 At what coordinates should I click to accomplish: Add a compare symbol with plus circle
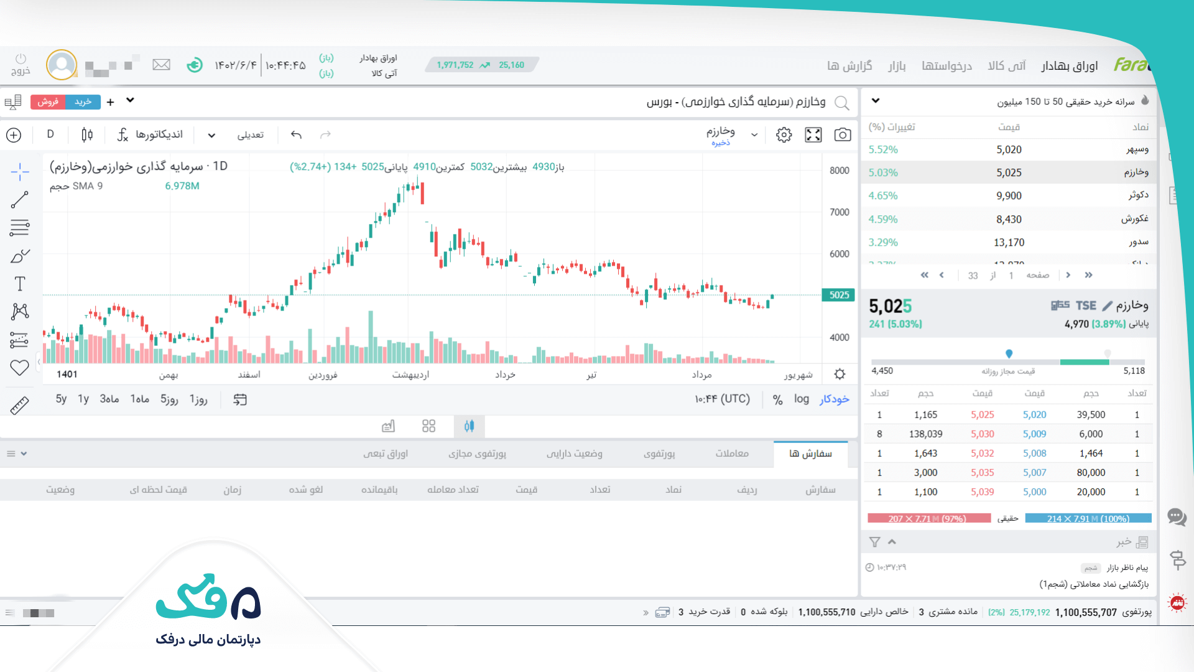14,134
